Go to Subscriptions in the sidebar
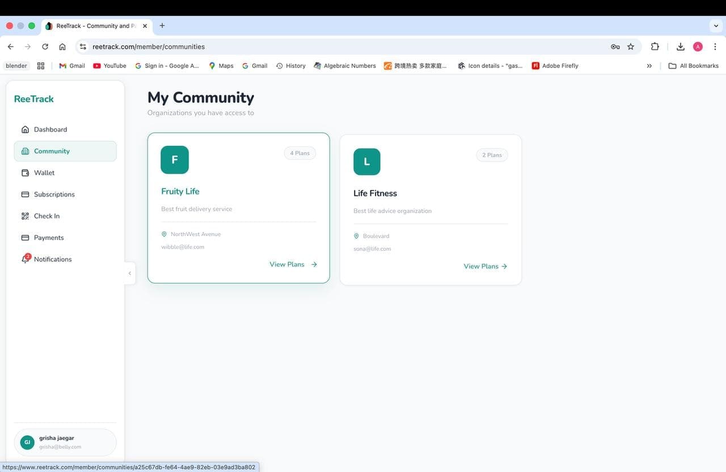 (x=54, y=194)
